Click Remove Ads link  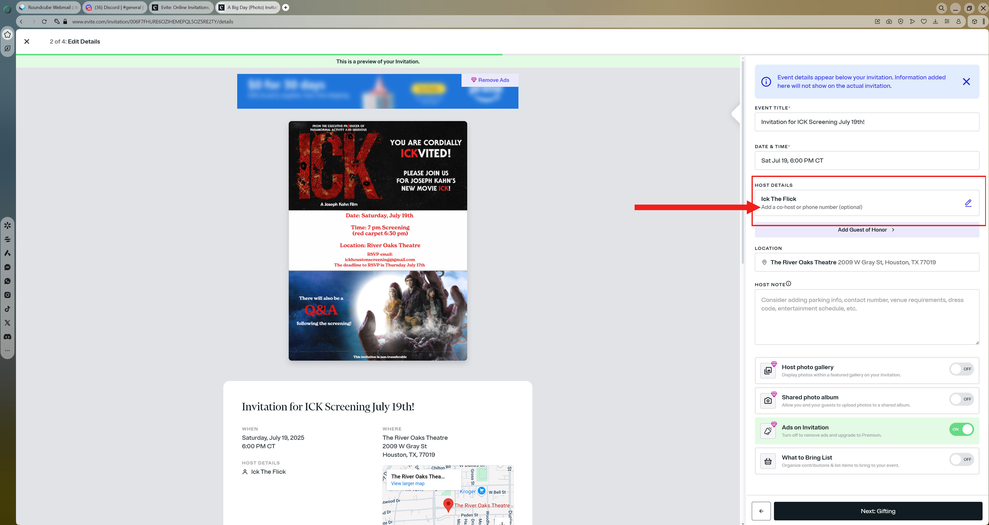coord(490,80)
